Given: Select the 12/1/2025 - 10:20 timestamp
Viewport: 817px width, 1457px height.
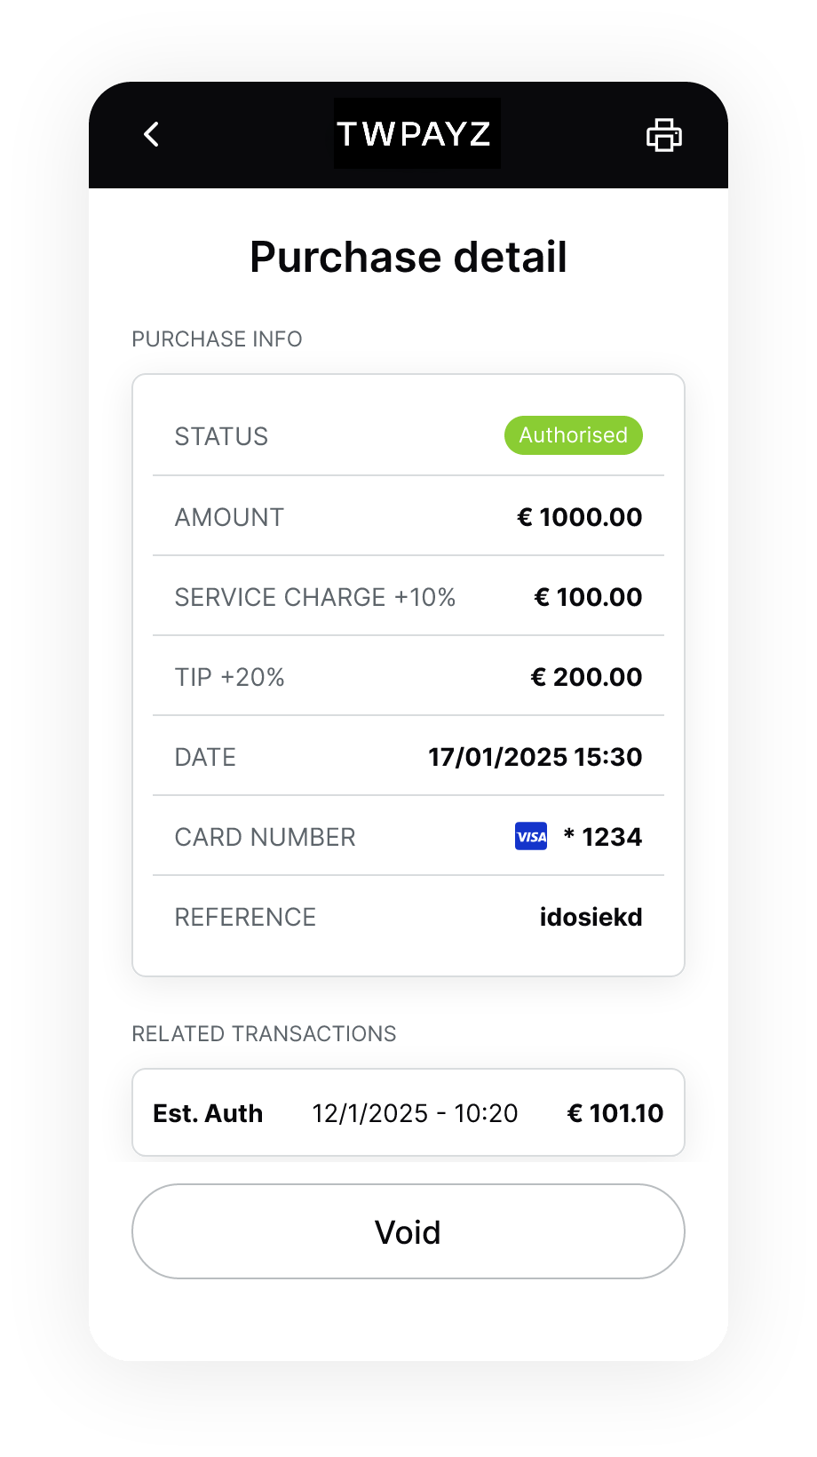Looking at the screenshot, I should pos(415,1113).
